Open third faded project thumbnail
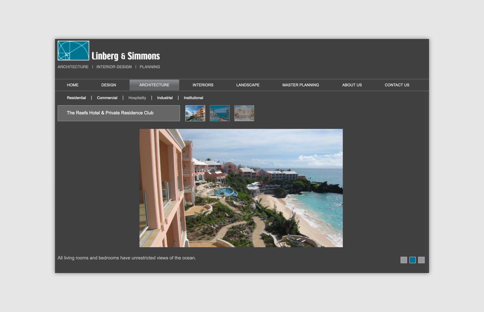This screenshot has width=484, height=312. click(244, 113)
